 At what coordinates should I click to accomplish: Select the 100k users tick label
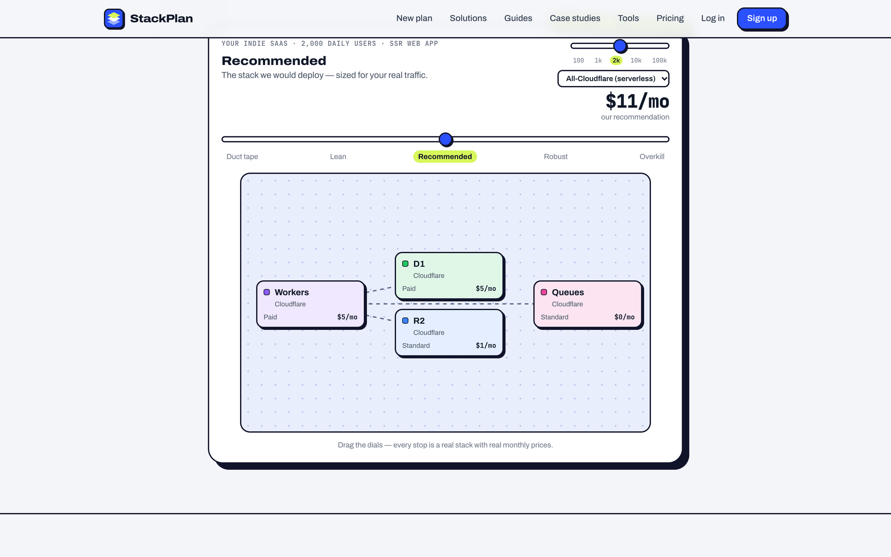[659, 61]
